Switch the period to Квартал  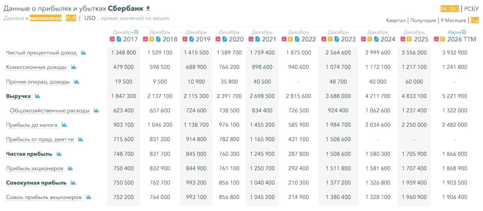coord(396,20)
